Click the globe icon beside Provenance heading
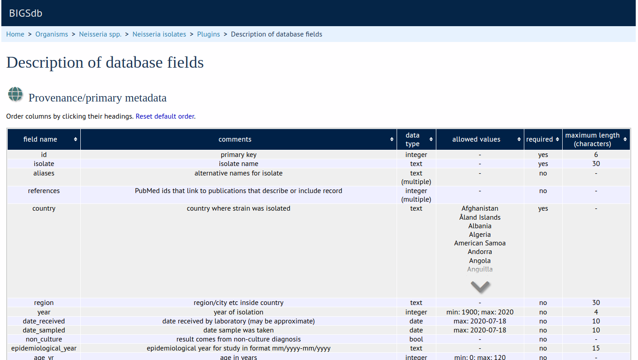Screen dimensions: 638x360 pos(15,95)
